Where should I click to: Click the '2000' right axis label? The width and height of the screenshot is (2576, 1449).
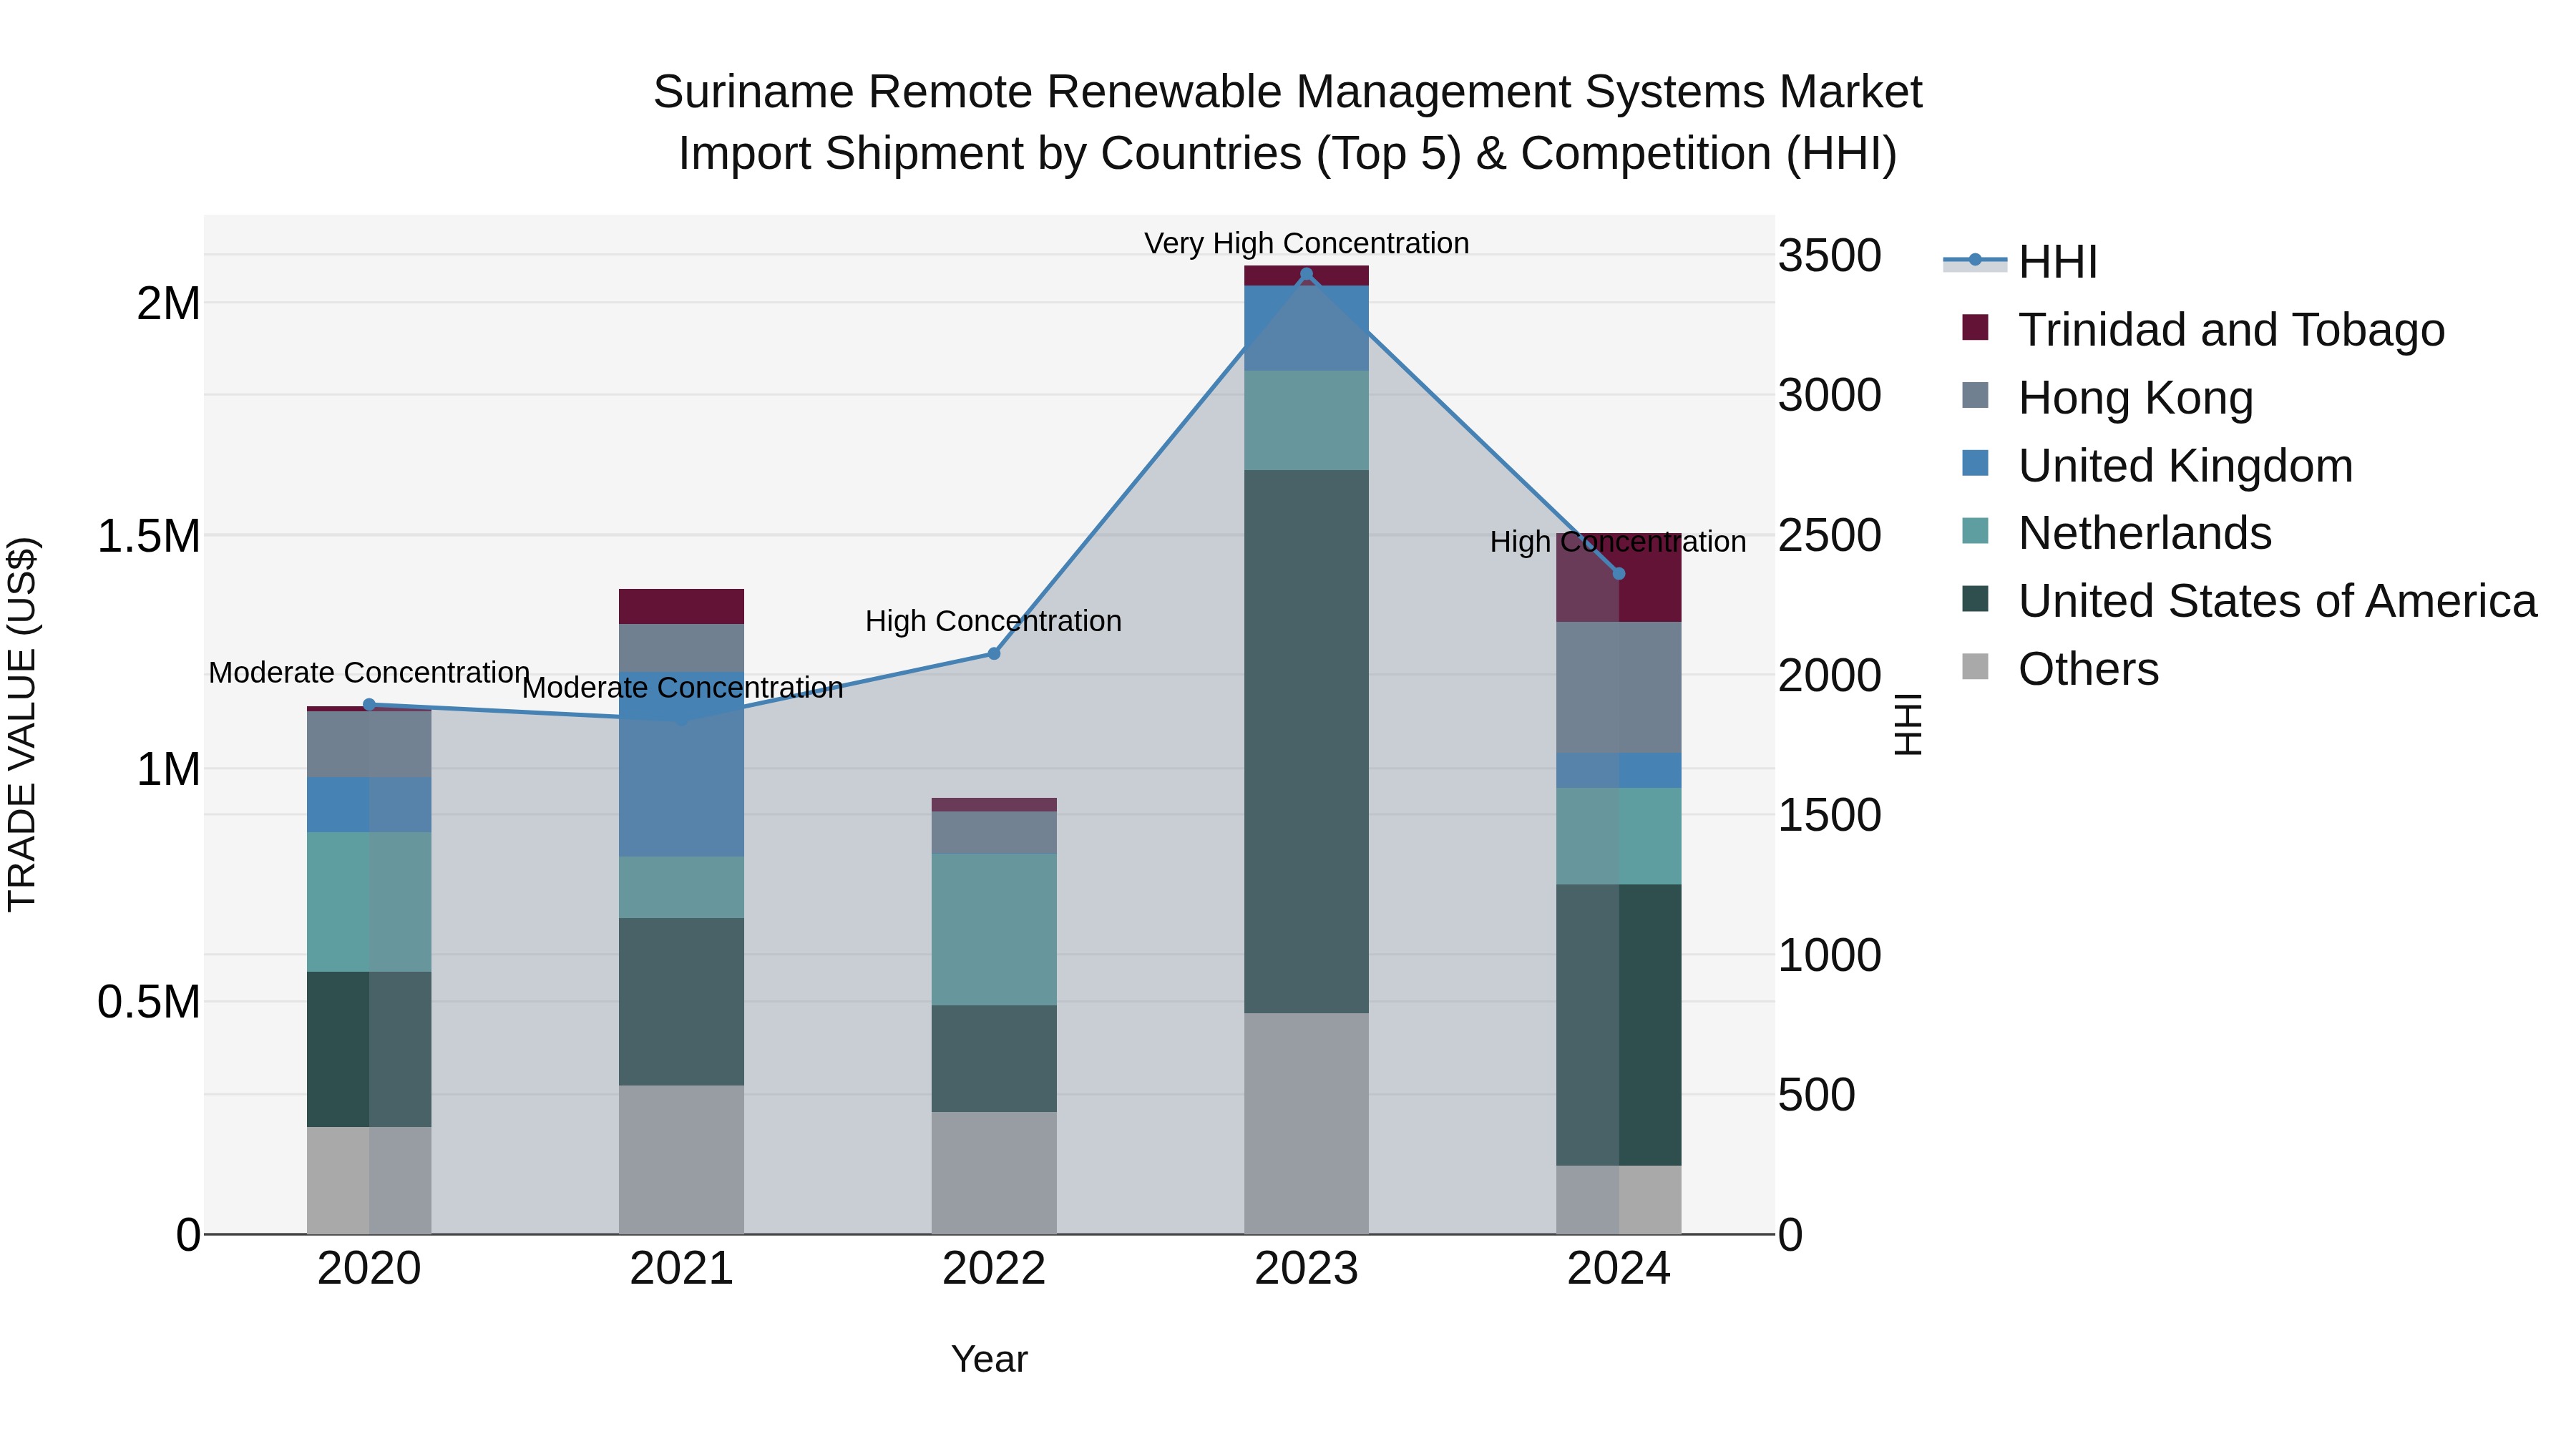point(1830,676)
